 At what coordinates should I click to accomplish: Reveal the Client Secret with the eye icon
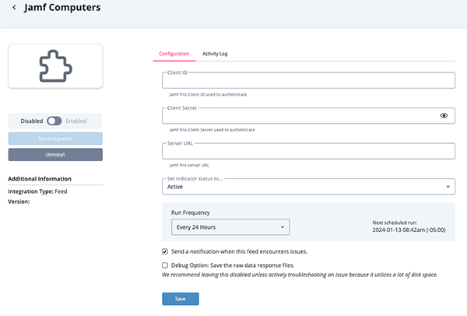pos(444,115)
